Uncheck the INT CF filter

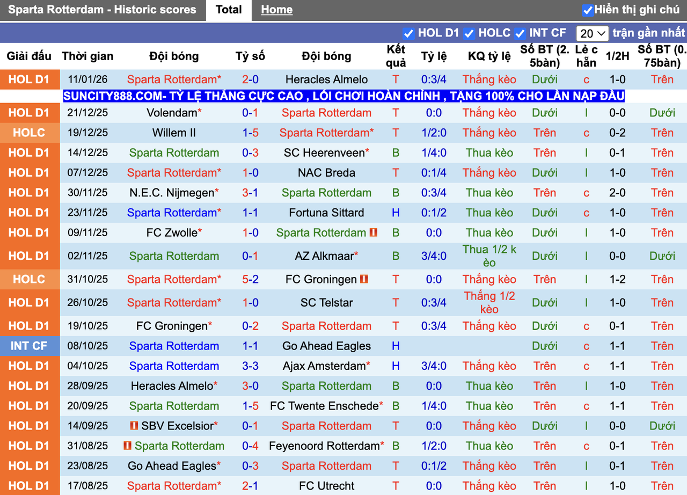pyautogui.click(x=520, y=33)
